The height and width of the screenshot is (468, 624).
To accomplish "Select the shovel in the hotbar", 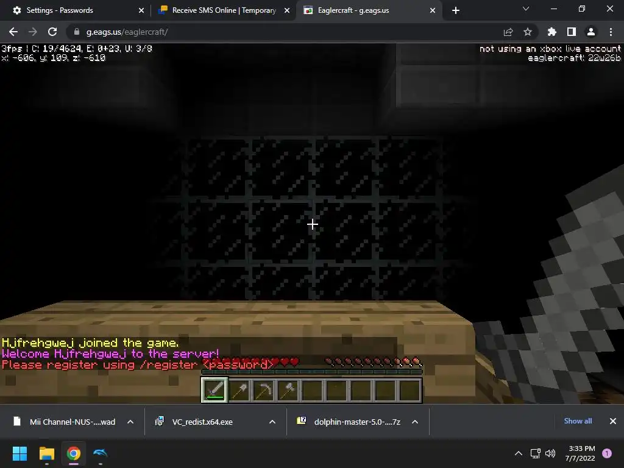I will [239, 391].
